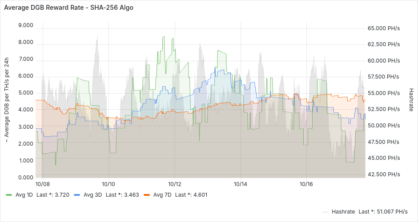The image size is (418, 222).
Task: Click the blue Avg 3D color swatch
Action: coord(77,194)
